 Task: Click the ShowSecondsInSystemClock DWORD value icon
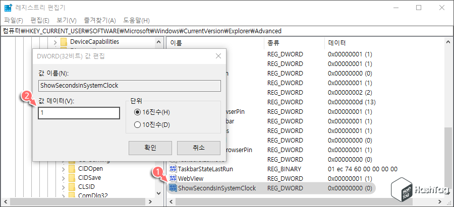(173, 188)
